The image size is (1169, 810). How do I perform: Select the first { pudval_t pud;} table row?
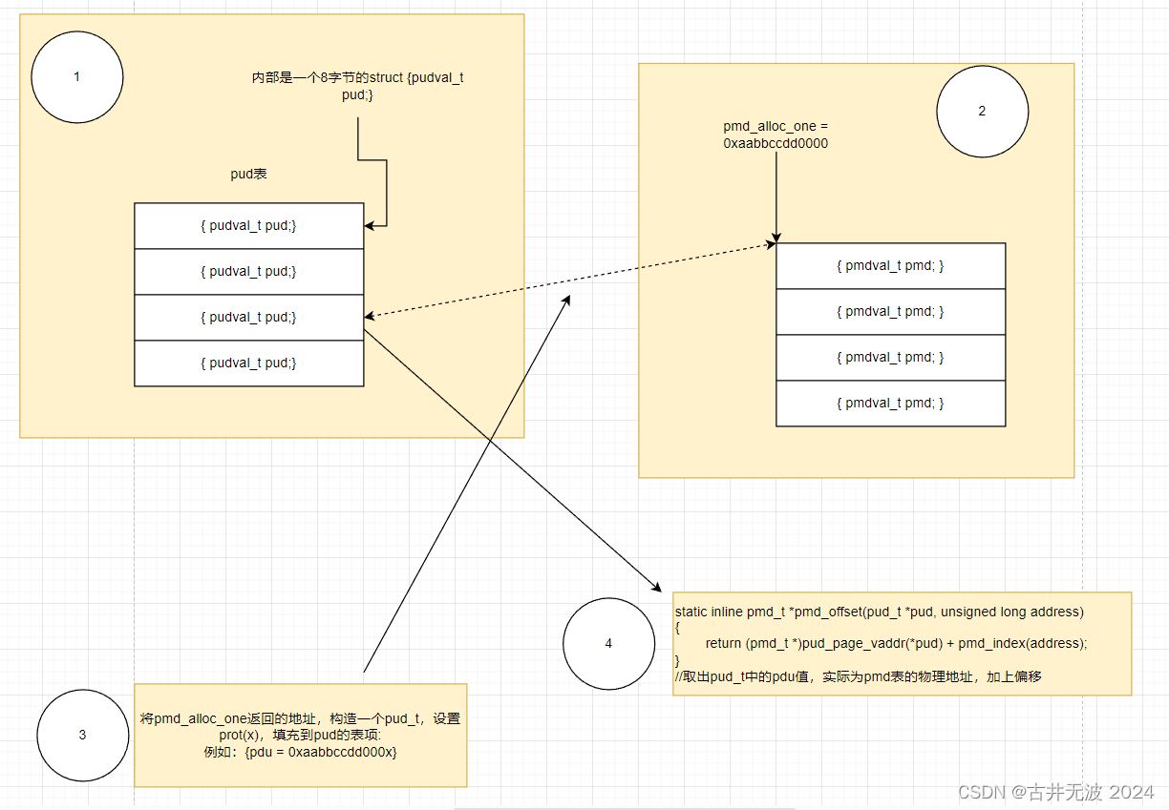click(x=248, y=225)
